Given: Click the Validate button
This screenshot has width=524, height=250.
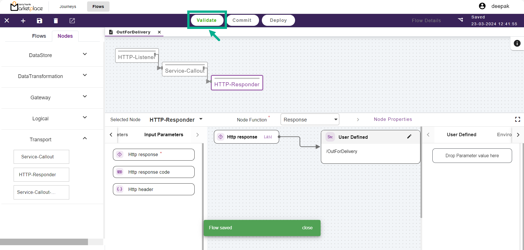Looking at the screenshot, I should (x=207, y=20).
